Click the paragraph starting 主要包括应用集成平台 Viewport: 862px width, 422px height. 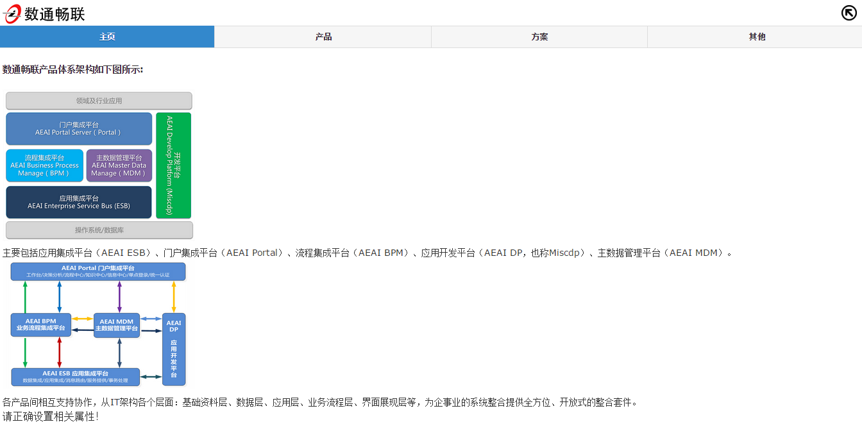pos(368,253)
